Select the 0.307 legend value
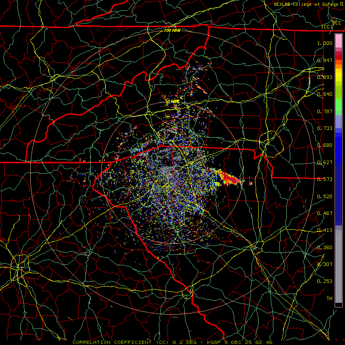Viewport: 345px width, 345px height. (325, 264)
